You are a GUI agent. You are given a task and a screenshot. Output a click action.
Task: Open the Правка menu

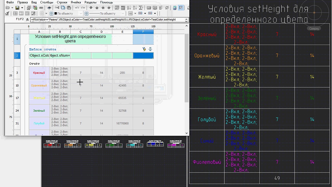click(23, 2)
